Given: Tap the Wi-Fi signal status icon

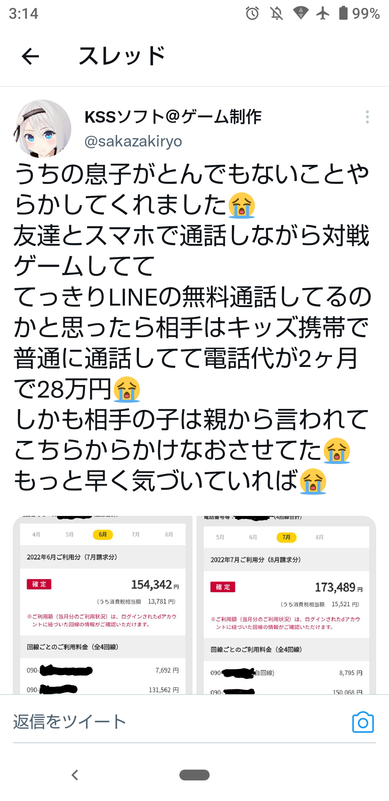Looking at the screenshot, I should click(x=300, y=14).
